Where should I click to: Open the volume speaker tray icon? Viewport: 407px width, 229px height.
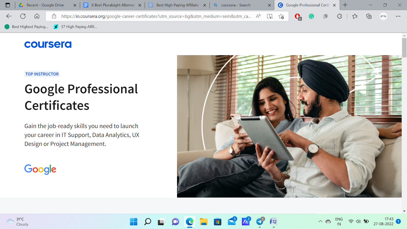(358, 221)
